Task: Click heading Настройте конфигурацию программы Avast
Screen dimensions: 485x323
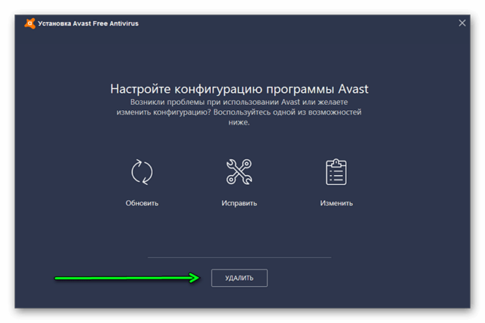Action: click(239, 89)
